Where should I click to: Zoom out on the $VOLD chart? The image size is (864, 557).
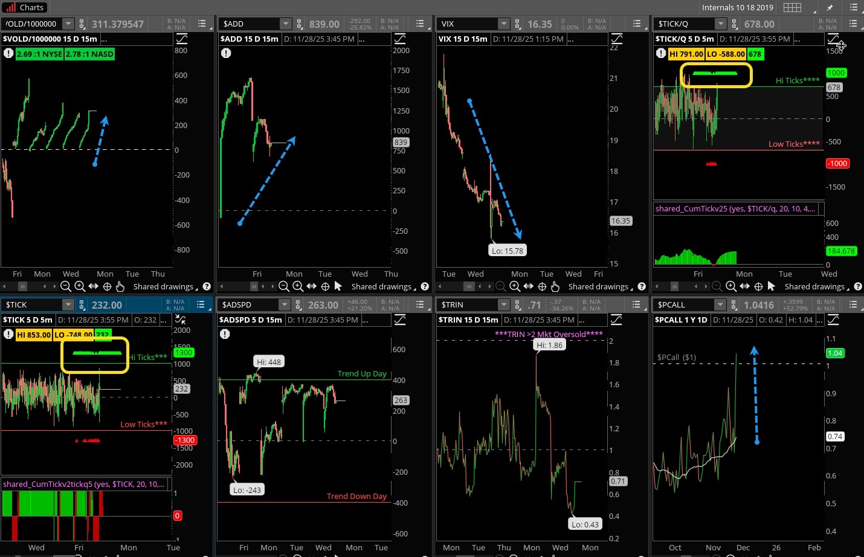66,286
